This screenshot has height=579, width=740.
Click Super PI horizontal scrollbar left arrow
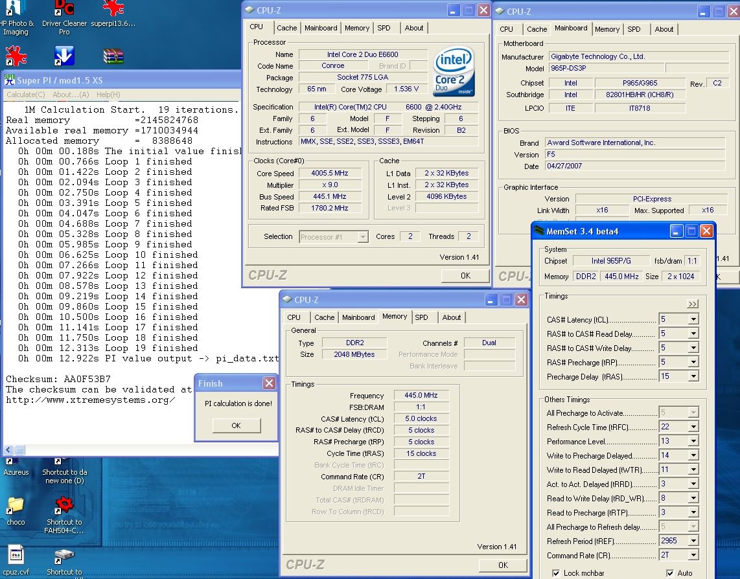8,449
